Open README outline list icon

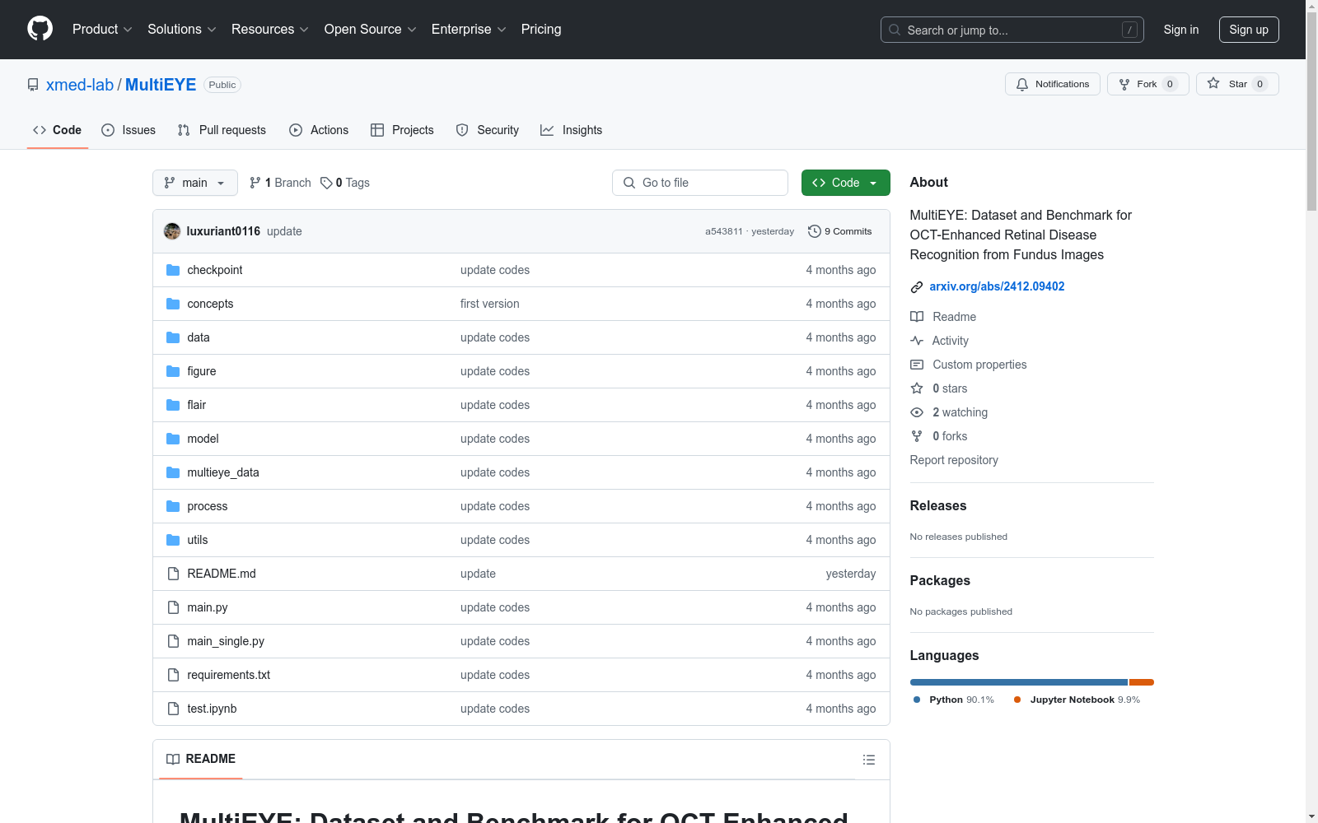[x=869, y=760]
